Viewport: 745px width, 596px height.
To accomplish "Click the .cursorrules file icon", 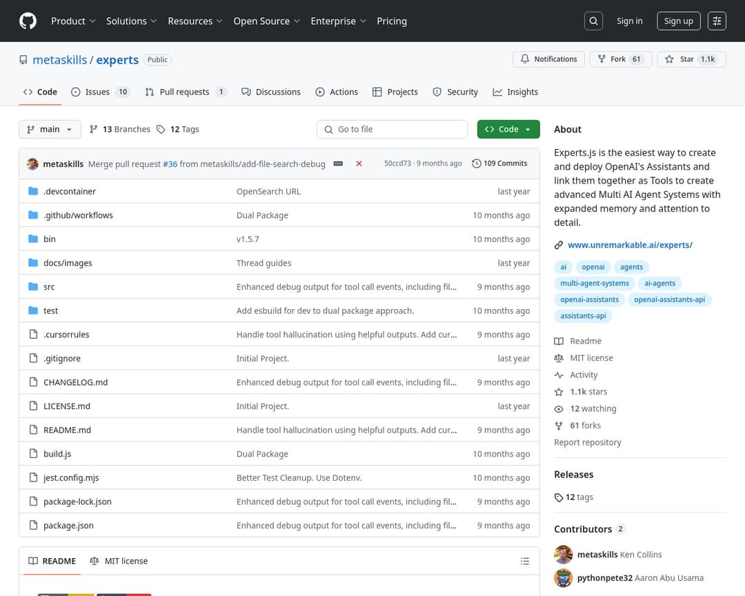I will click(33, 334).
